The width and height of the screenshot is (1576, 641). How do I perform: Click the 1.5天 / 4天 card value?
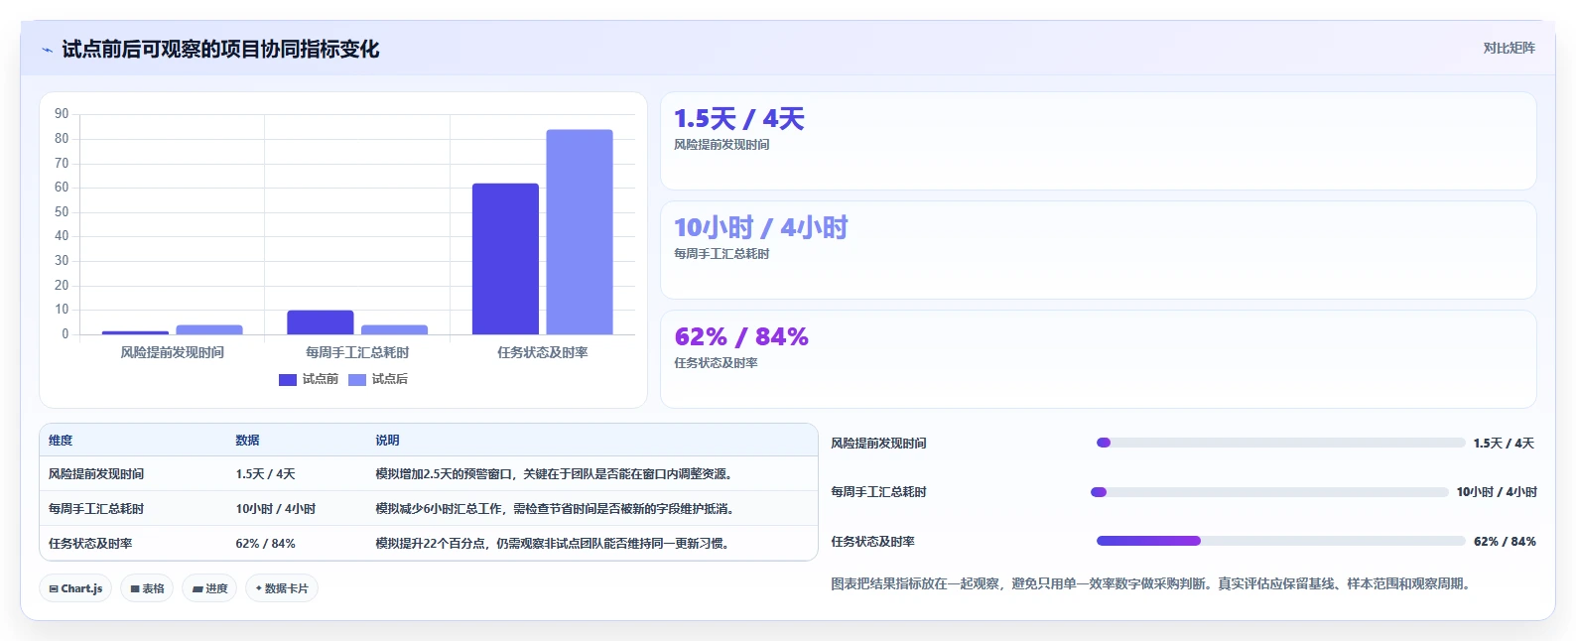[x=739, y=119]
